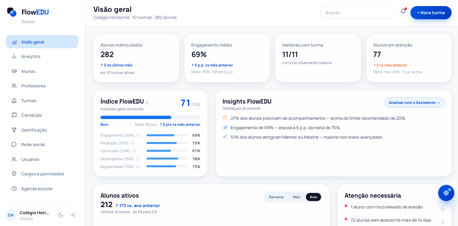Image resolution: width=458 pixels, height=226 pixels.
Task: Toggle dark mode moon icon
Action: [x=61, y=215]
